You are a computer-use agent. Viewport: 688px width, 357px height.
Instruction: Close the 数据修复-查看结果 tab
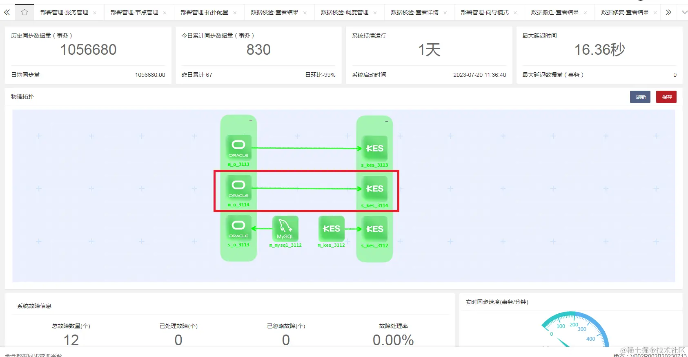pos(655,13)
